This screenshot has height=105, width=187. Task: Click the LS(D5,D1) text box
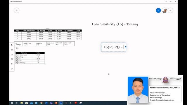coord(114,47)
